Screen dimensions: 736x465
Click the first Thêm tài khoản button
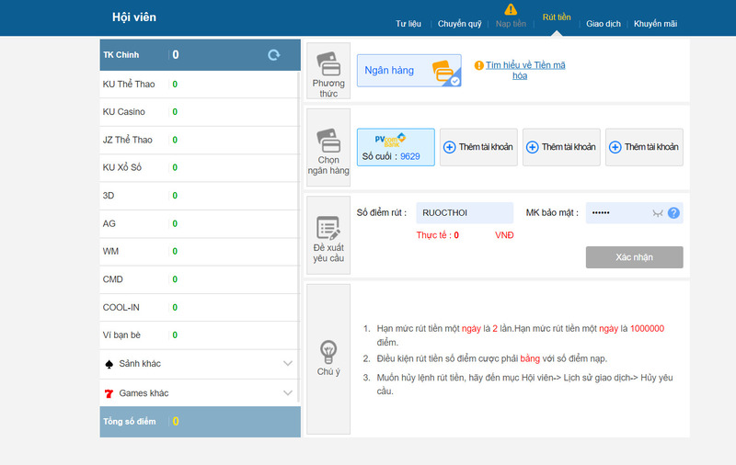point(478,147)
